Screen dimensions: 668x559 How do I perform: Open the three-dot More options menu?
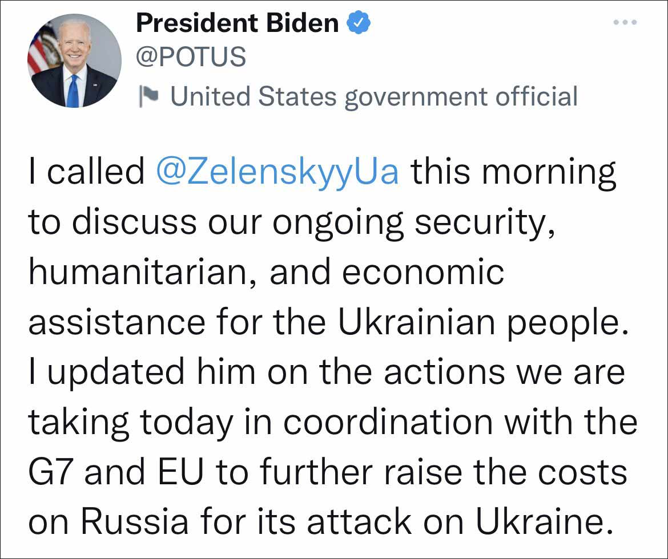[624, 22]
